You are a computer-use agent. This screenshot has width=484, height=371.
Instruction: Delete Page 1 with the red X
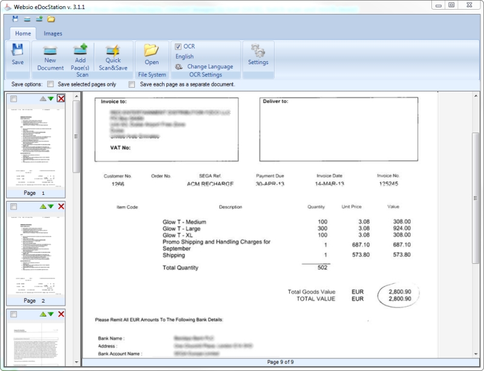61,99
